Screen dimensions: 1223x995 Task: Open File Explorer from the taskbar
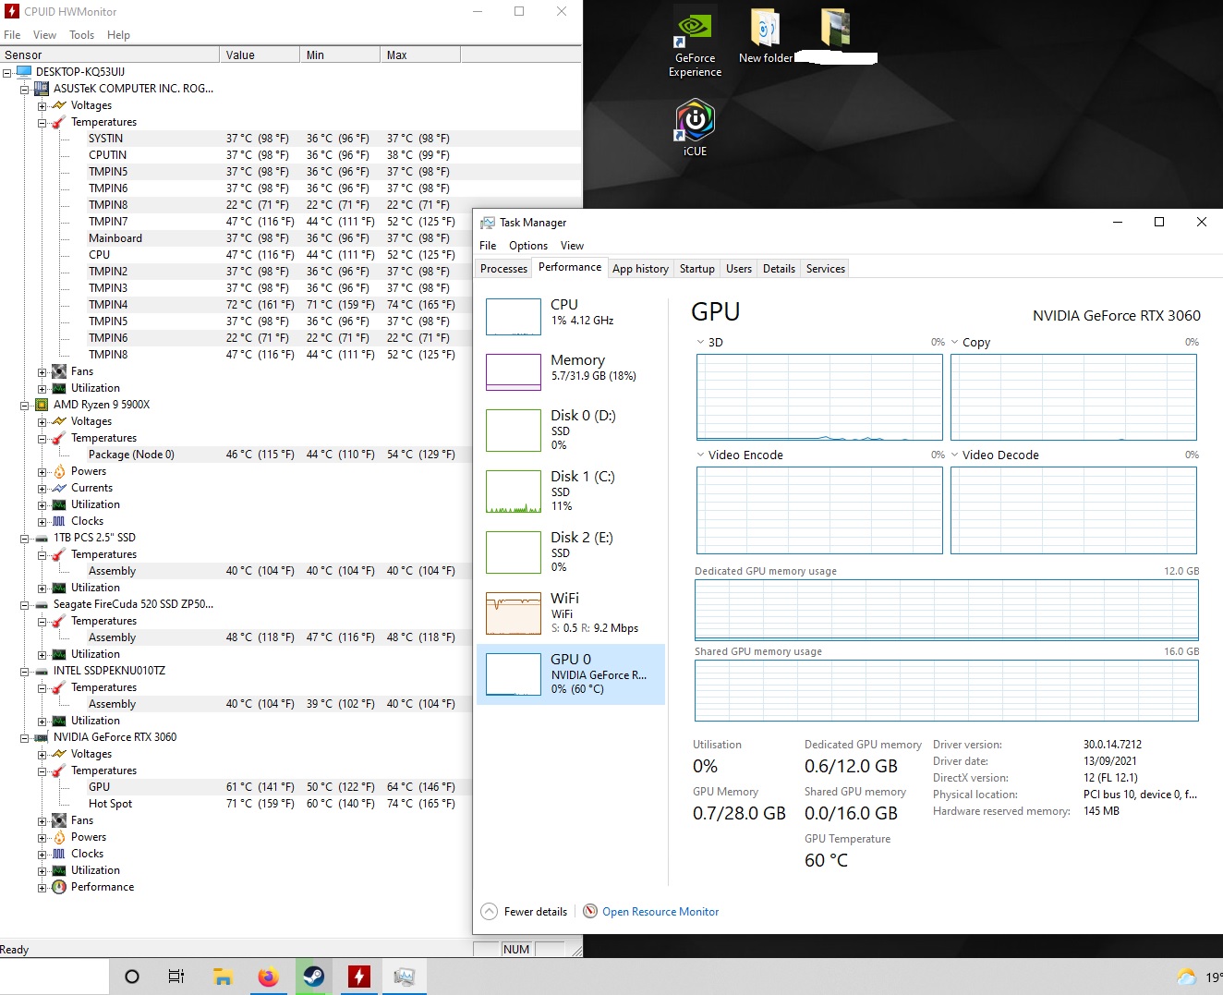223,977
